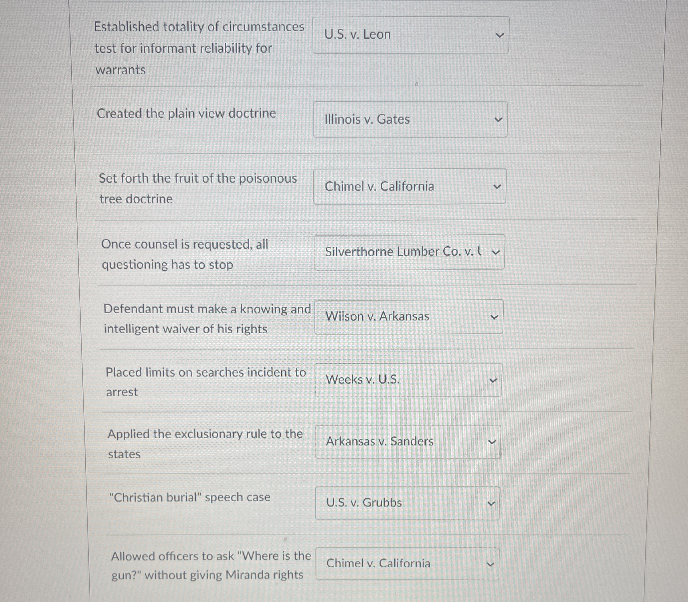Click the totality of circumstances prompt text
Screen dimensions: 688x602
point(199,48)
